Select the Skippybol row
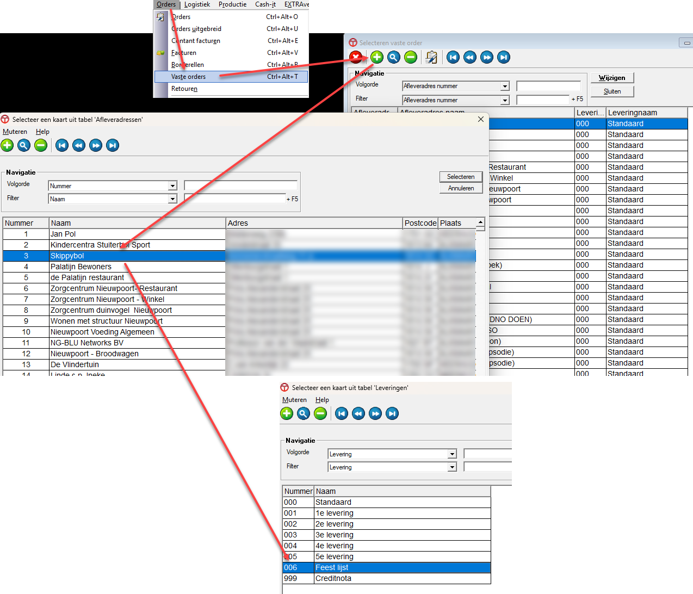 pyautogui.click(x=239, y=256)
